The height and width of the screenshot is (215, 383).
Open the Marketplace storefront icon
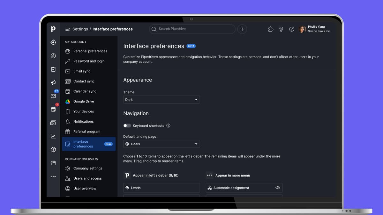(53, 163)
